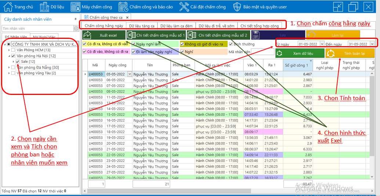Tick the Văn phòng Đà Nẵng checkbox
This screenshot has height=196, width=380.
coord(14,67)
